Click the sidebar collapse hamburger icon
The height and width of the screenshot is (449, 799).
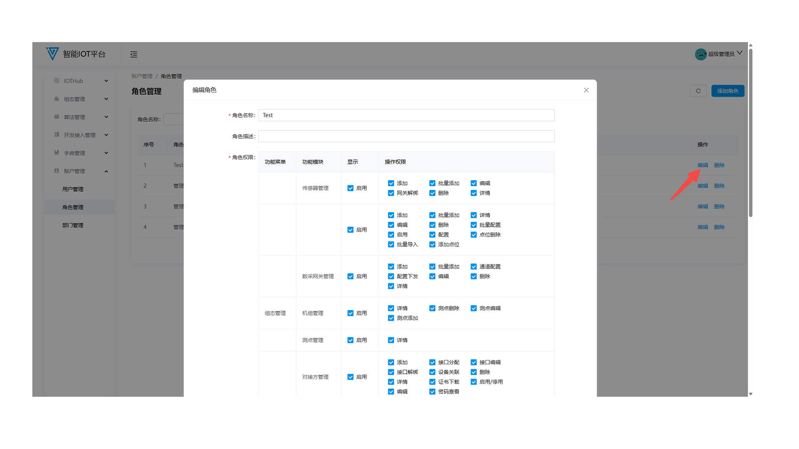(134, 54)
